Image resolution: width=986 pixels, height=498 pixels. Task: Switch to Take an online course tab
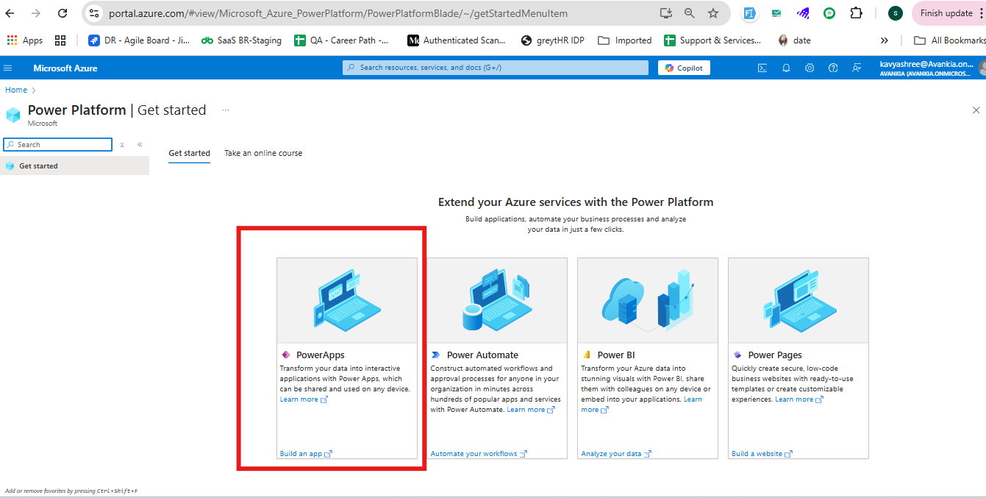[263, 153]
